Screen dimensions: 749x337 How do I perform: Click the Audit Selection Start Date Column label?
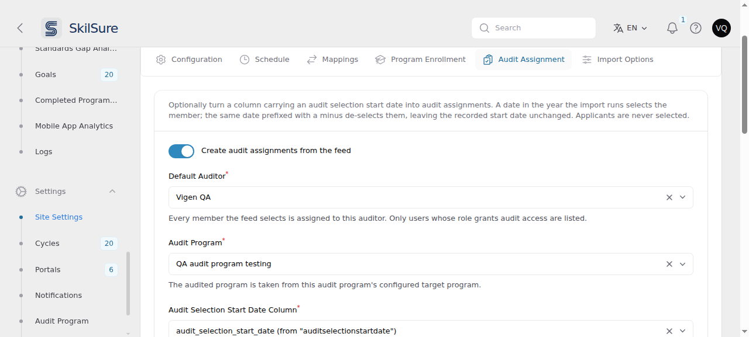[x=232, y=310]
